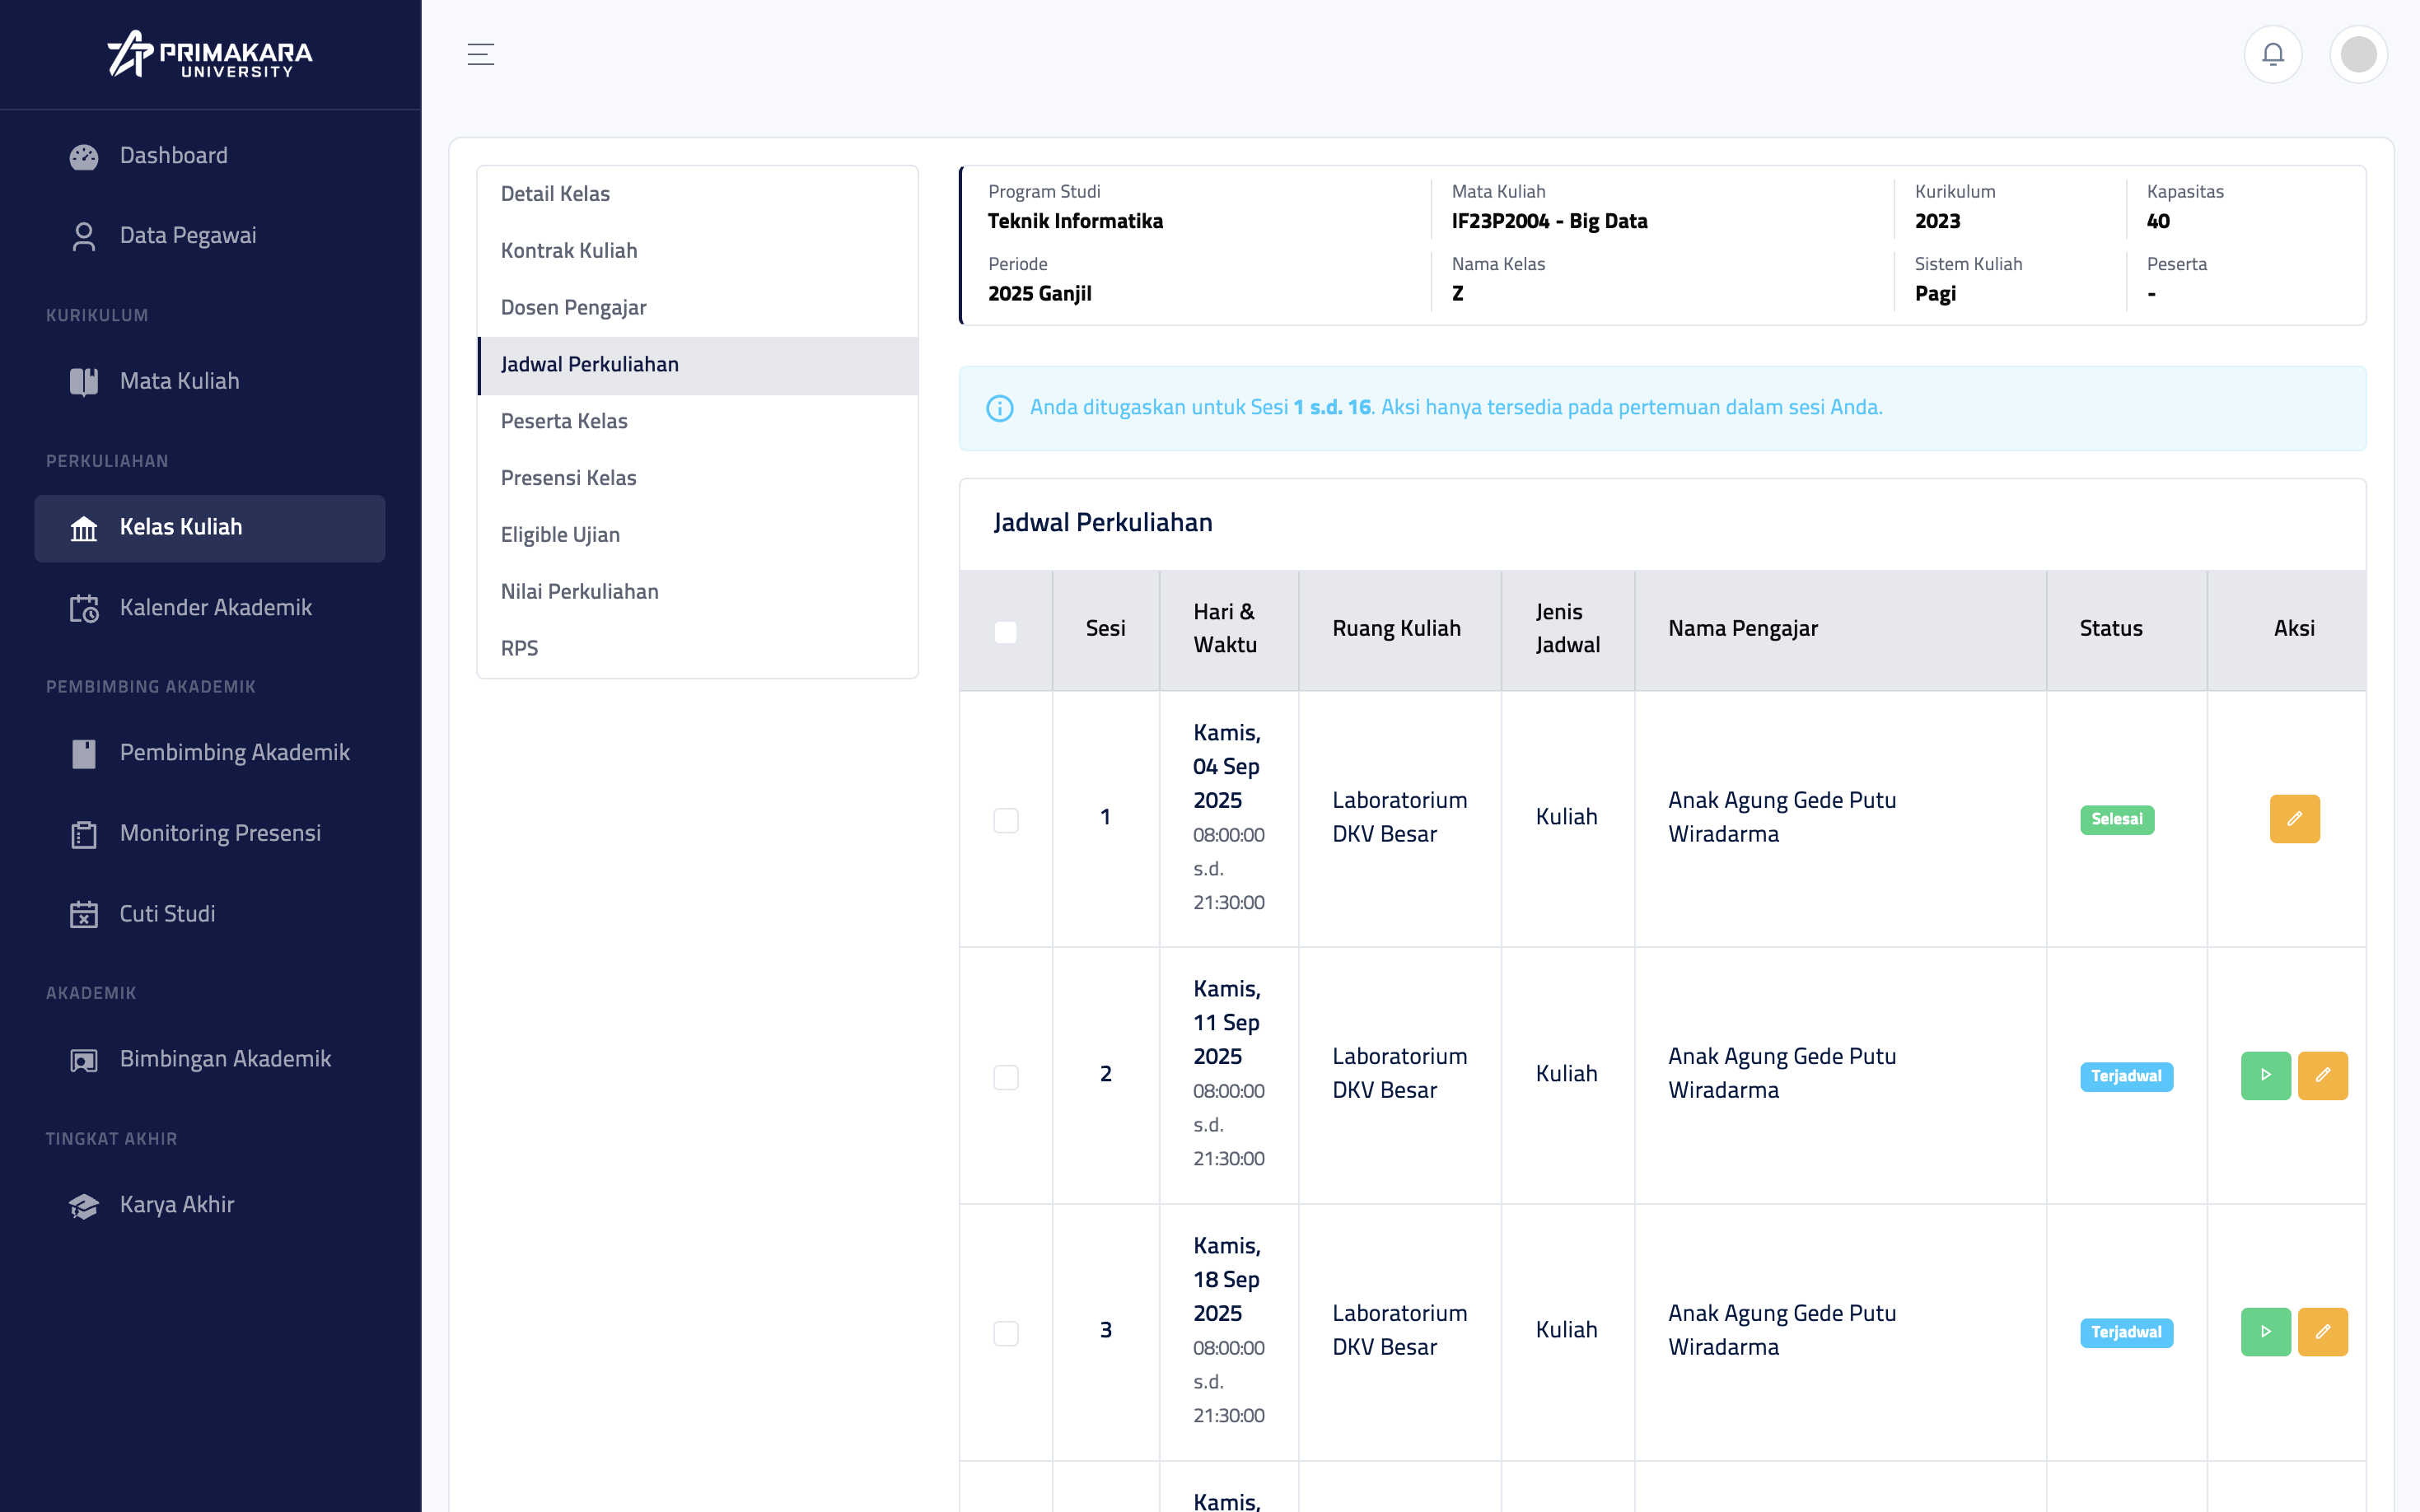Viewport: 2420px width, 1512px height.
Task: Start session 3 with the play button
Action: point(2266,1332)
